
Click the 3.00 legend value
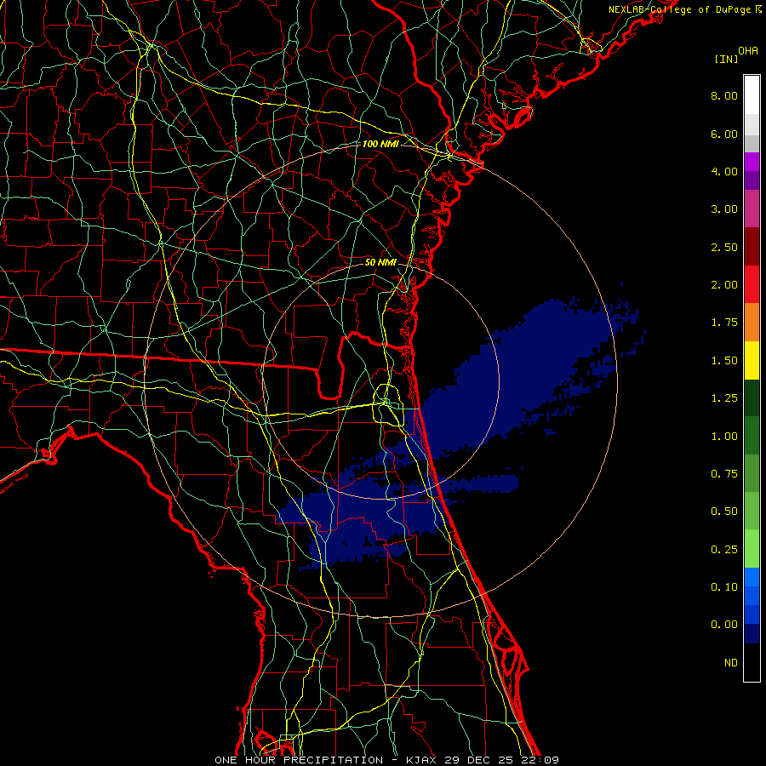point(724,209)
